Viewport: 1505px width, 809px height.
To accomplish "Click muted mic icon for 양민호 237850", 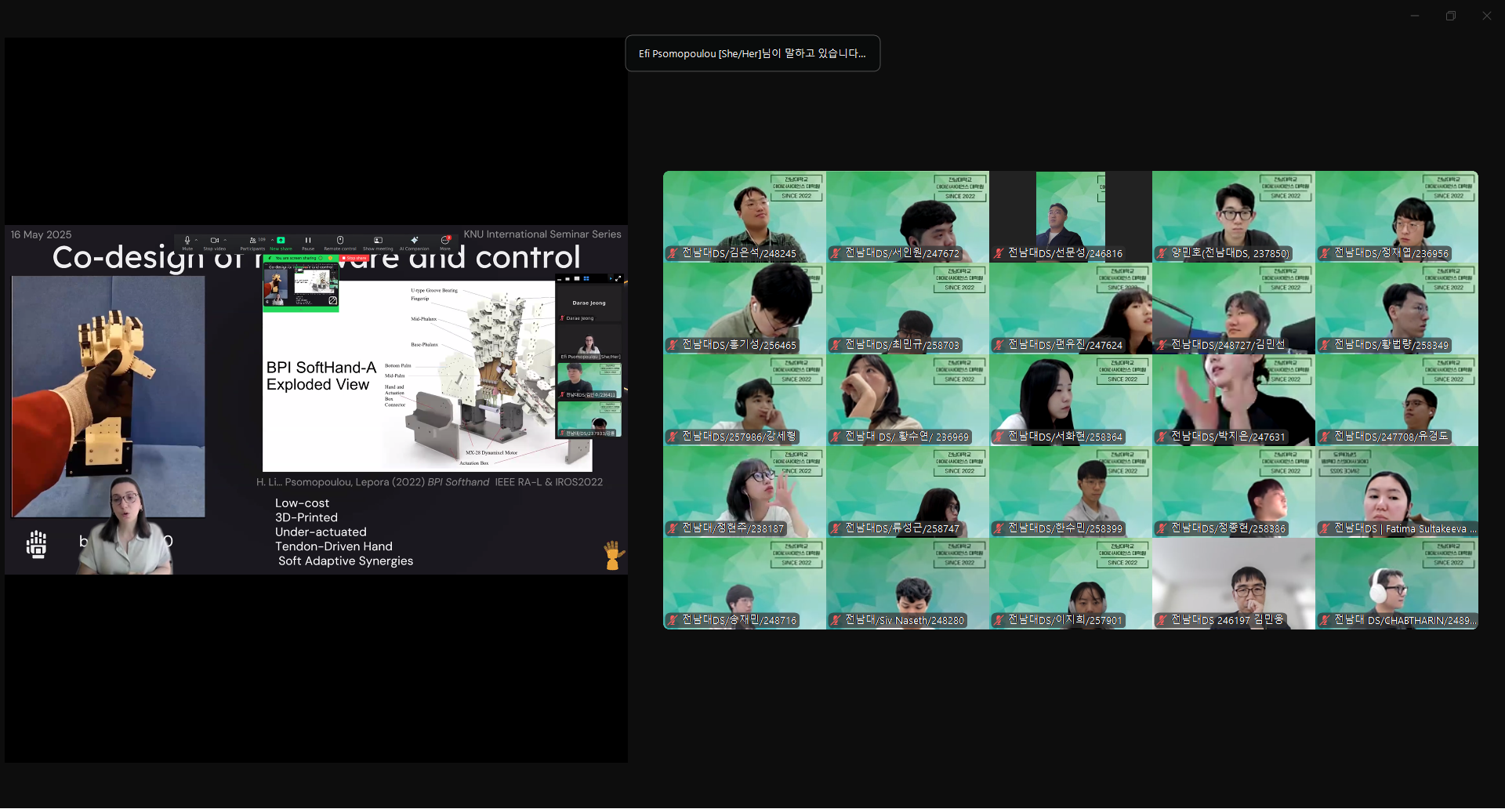I will 1162,253.
